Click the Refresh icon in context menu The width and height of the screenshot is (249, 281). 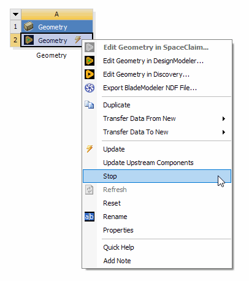[90, 190]
